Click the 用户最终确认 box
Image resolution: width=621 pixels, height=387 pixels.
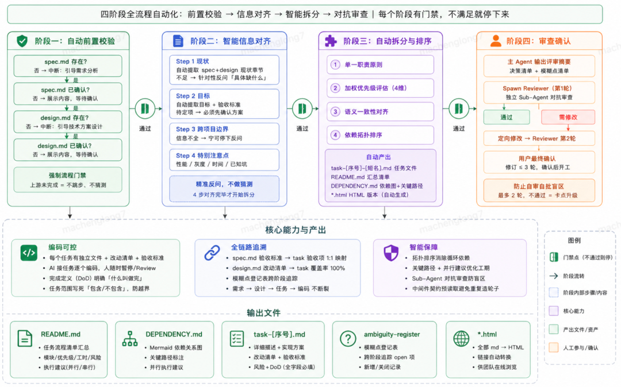point(539,162)
